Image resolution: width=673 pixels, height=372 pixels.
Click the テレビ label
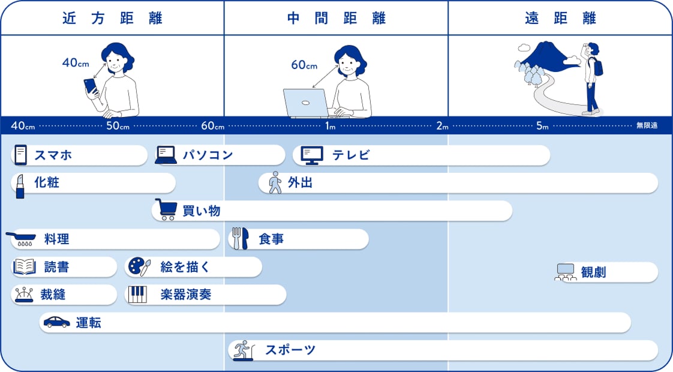tap(351, 155)
